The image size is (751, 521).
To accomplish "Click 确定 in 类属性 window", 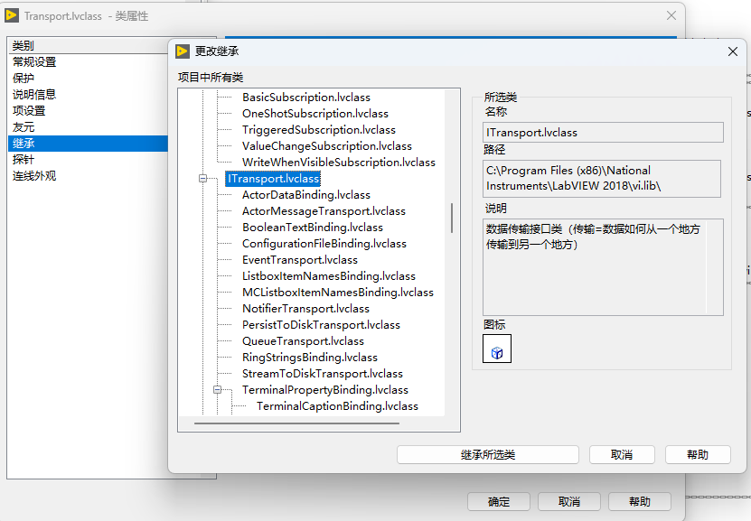I will pos(499,501).
